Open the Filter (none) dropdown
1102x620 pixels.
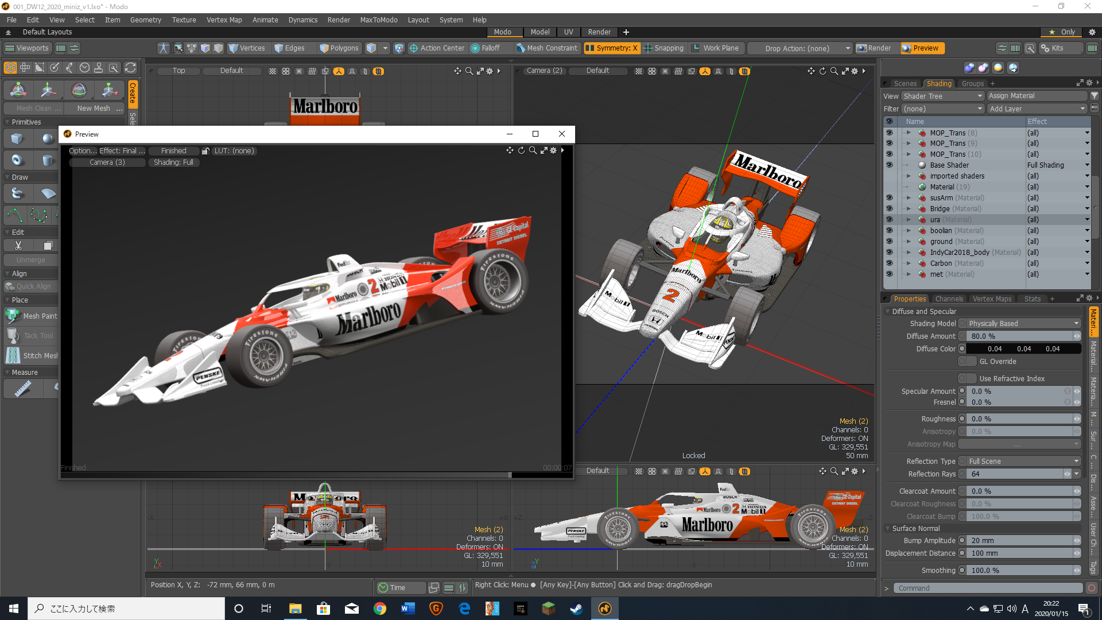pyautogui.click(x=942, y=108)
